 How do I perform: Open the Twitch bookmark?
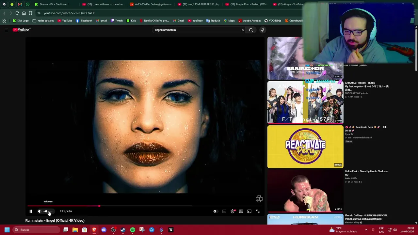point(117,21)
